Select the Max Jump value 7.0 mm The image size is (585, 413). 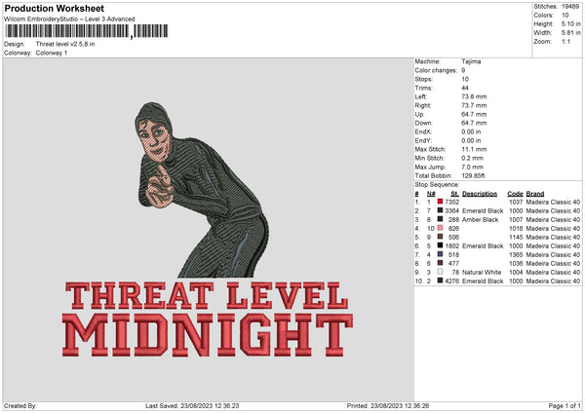[x=472, y=167]
